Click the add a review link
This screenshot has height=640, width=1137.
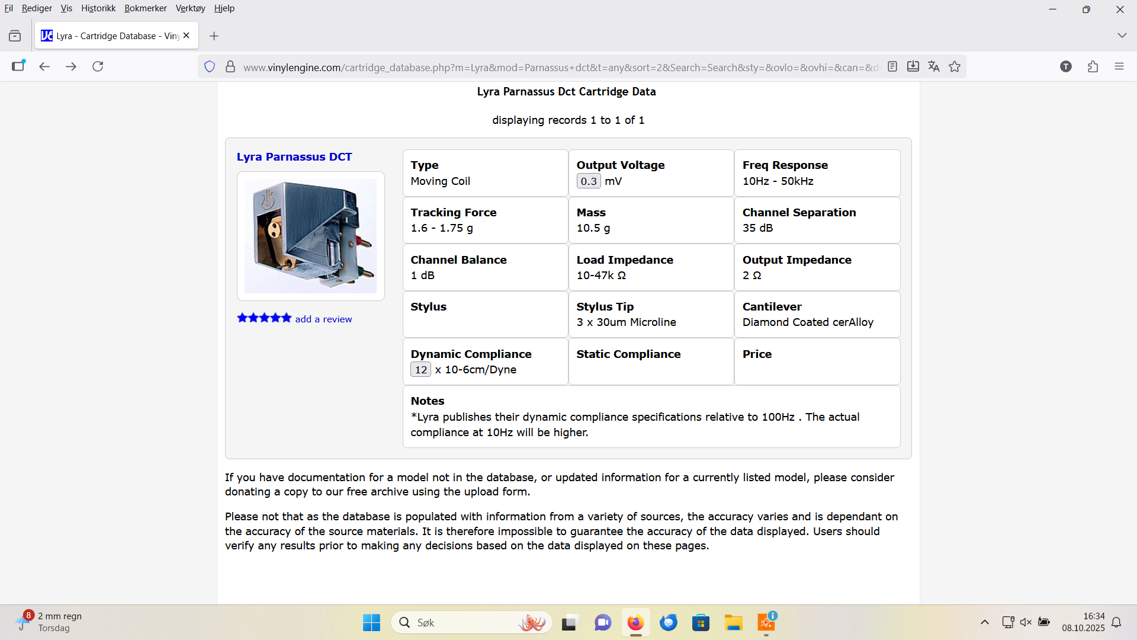click(x=323, y=319)
